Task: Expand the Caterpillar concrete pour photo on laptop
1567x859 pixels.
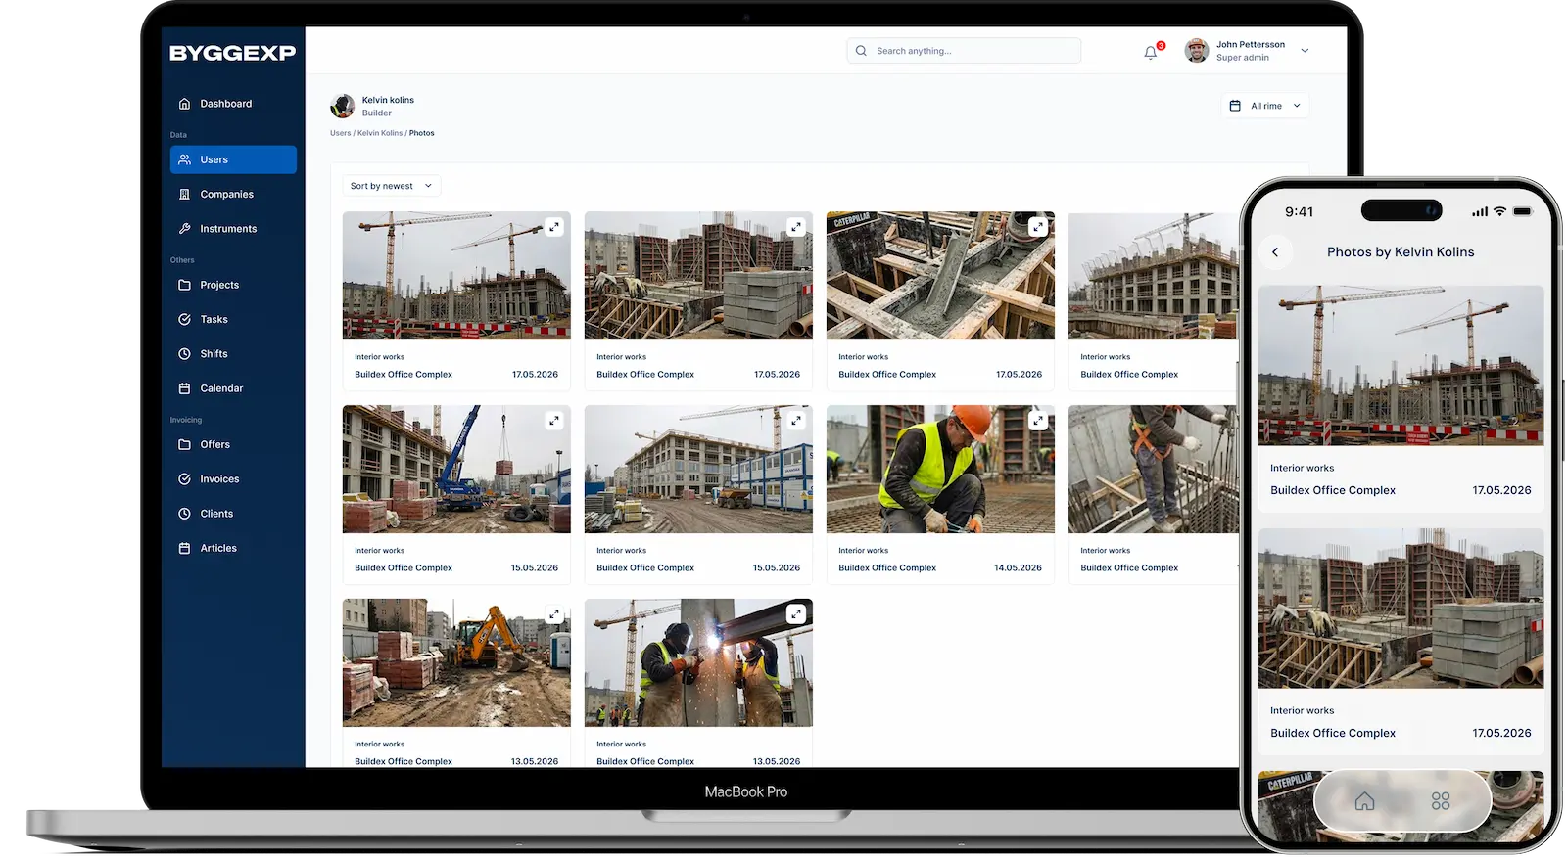Action: pos(1038,227)
